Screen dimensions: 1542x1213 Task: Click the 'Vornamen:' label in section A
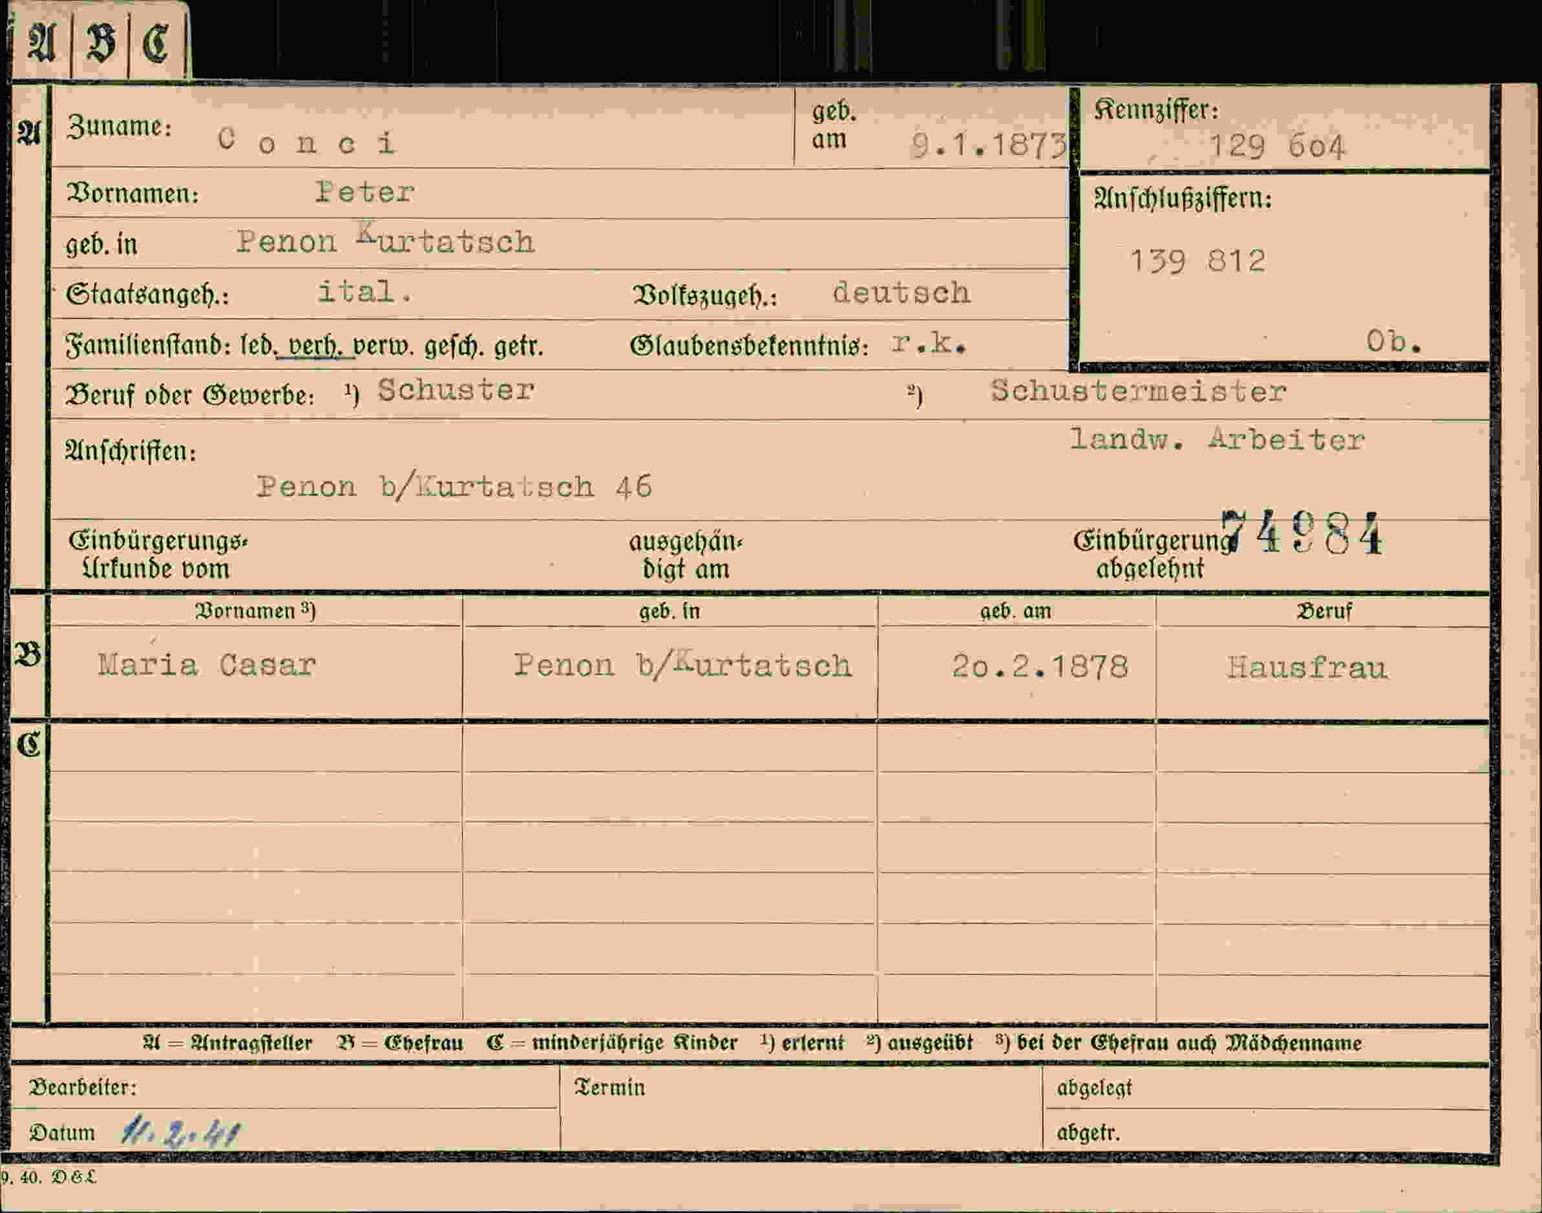pos(132,193)
